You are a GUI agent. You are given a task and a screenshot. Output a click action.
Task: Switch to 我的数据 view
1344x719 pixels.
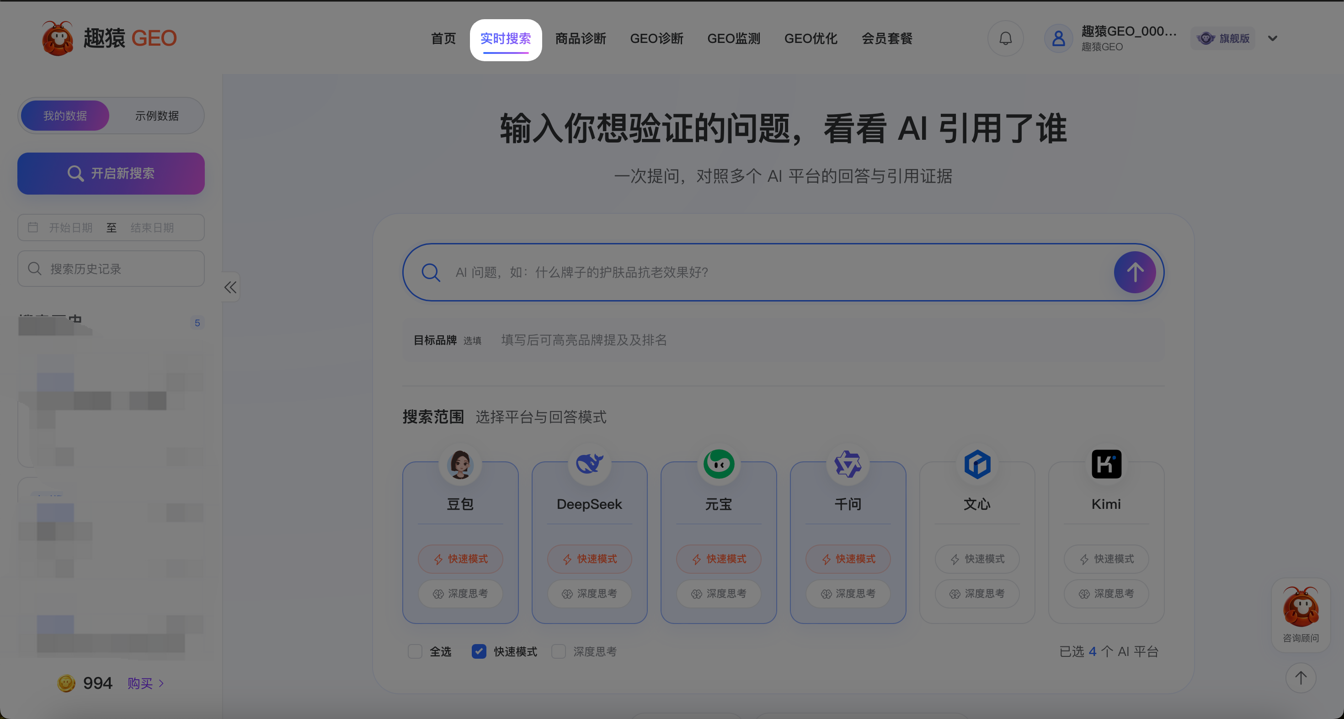click(65, 116)
